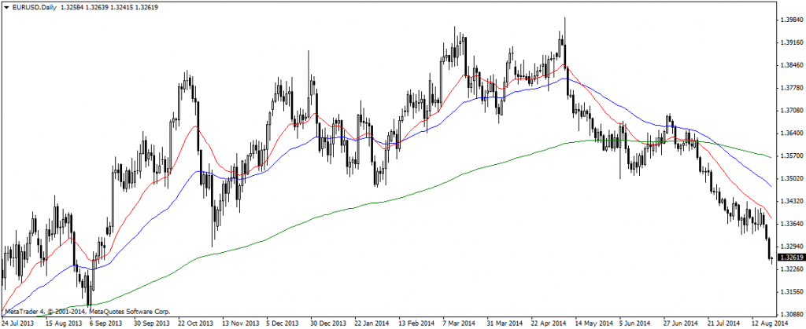The image size is (806, 329).
Task: Click the 1.30880 price level label
Action: pos(789,313)
